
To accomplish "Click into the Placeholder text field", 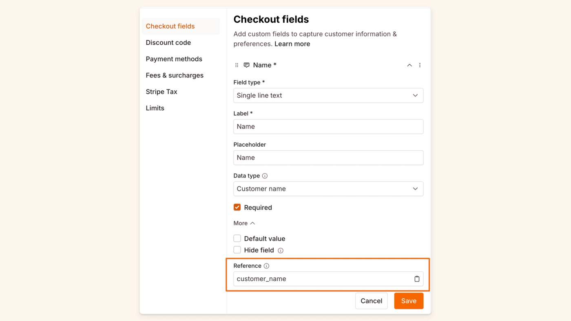I will coord(328,158).
